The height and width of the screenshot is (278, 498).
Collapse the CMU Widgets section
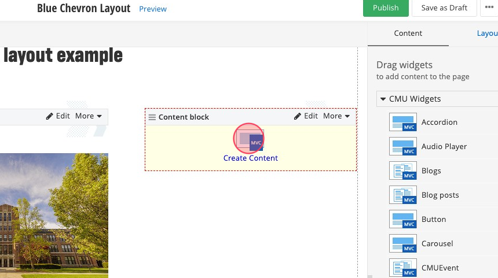pyautogui.click(x=383, y=99)
